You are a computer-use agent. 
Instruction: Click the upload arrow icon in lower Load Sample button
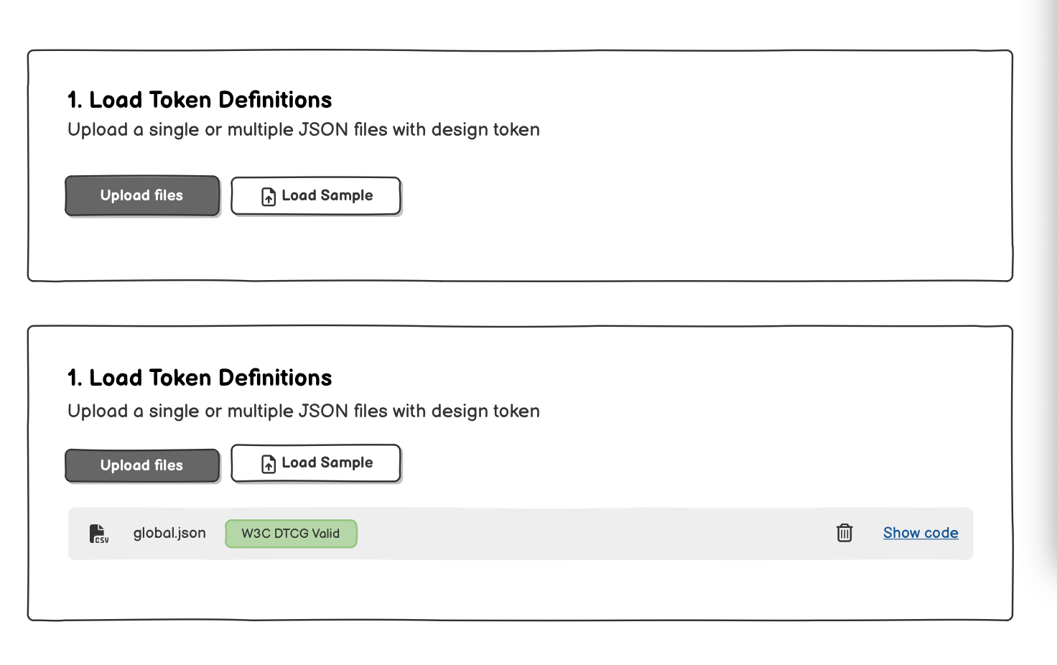pyautogui.click(x=269, y=463)
